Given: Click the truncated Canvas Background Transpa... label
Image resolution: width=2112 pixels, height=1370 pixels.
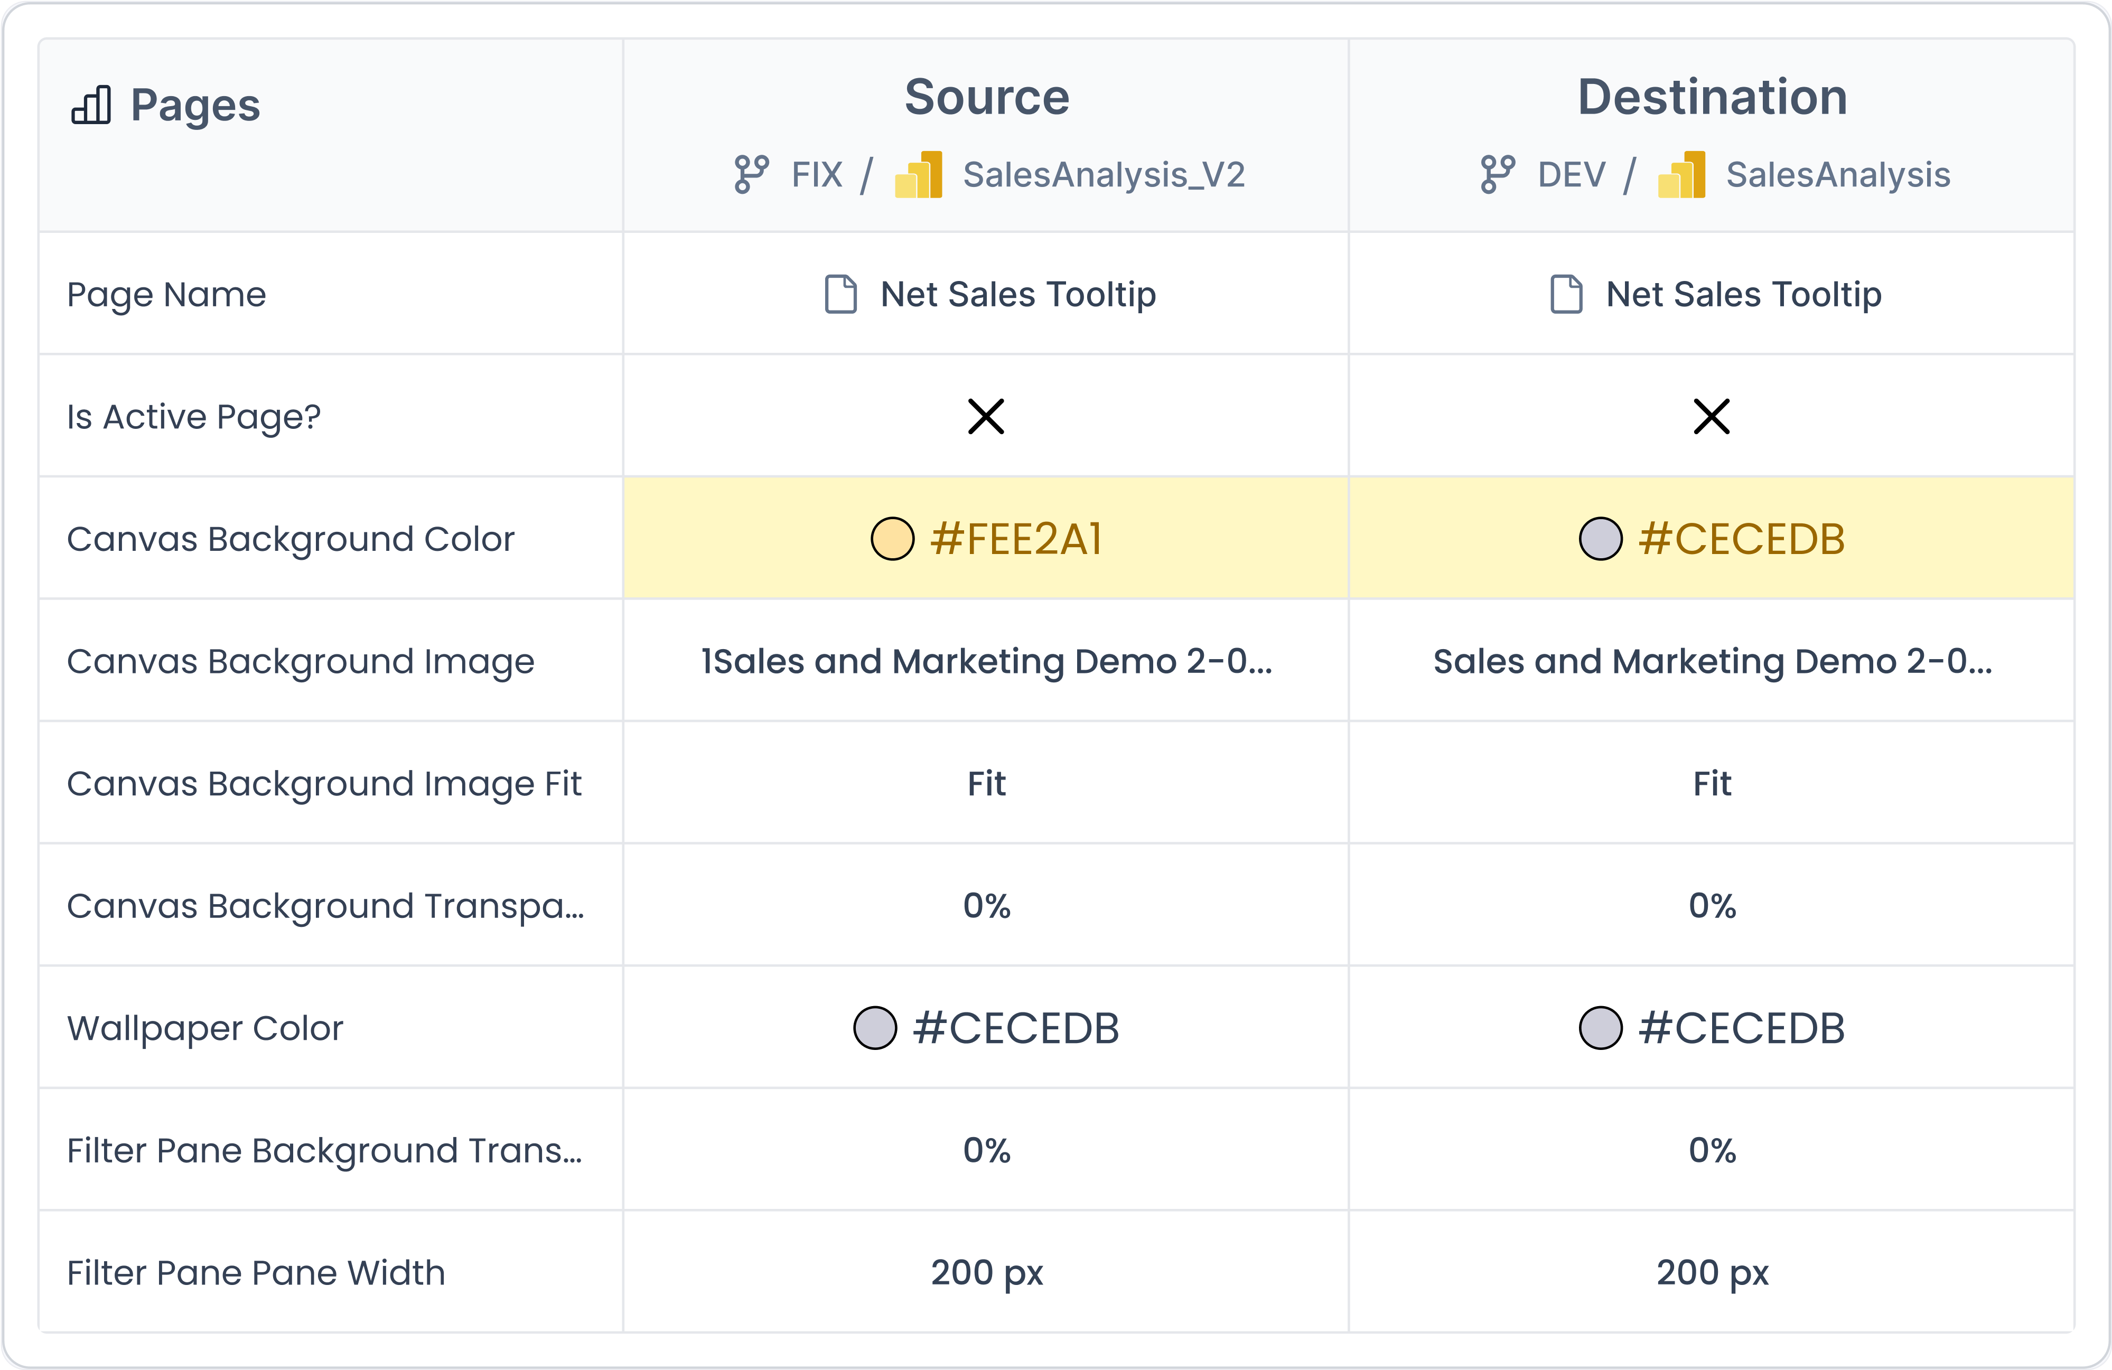Looking at the screenshot, I should tap(325, 906).
